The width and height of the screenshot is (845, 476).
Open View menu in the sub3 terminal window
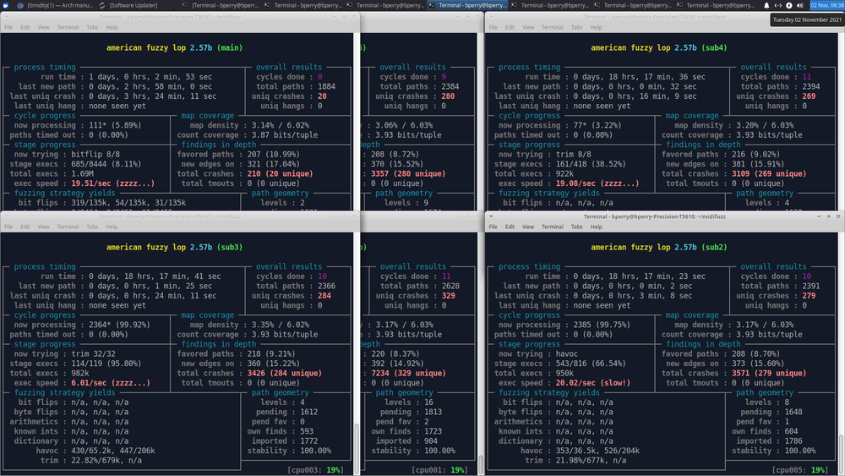point(44,227)
